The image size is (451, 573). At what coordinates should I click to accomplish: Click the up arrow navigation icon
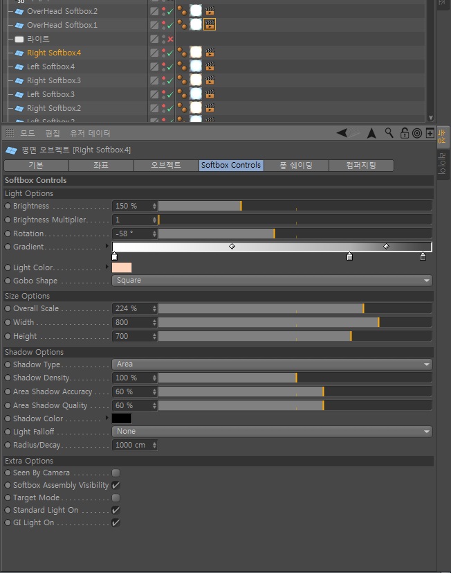pos(371,133)
